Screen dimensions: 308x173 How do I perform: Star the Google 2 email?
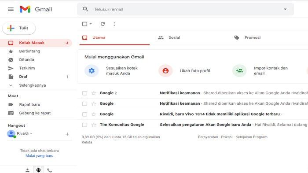click(x=94, y=93)
